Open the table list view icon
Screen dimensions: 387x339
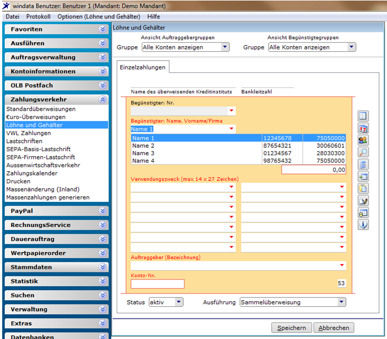[x=363, y=116]
